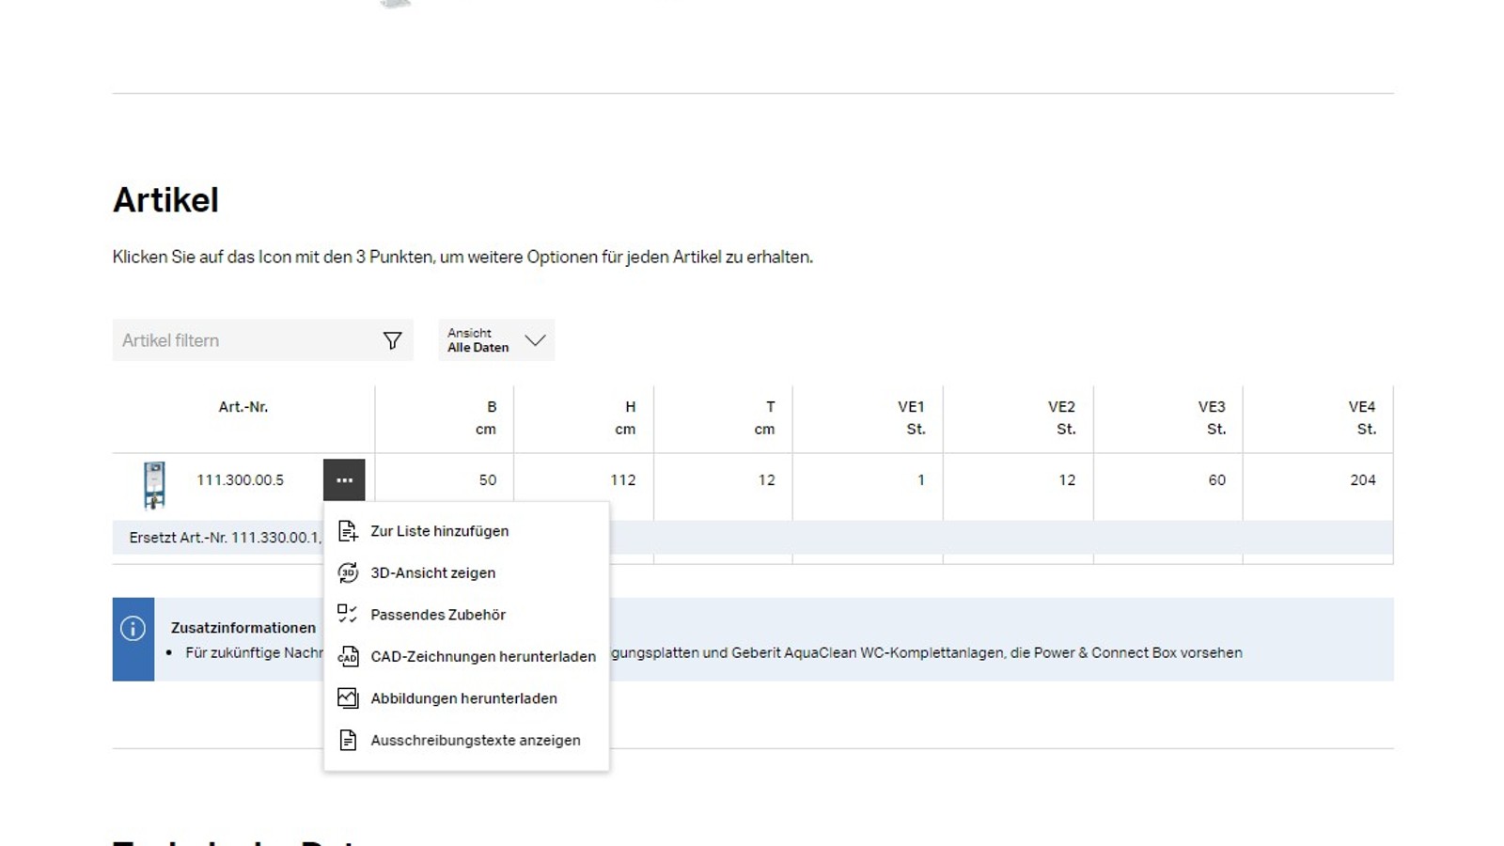Select "Ausschreibungstexte anzeigen" in the menu
This screenshot has width=1504, height=846.
[475, 740]
